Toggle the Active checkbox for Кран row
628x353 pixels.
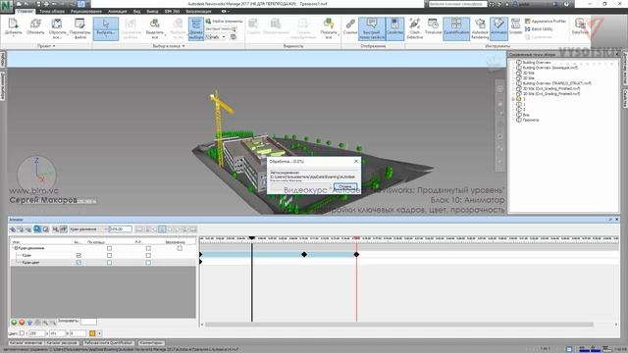pyautogui.click(x=78, y=255)
